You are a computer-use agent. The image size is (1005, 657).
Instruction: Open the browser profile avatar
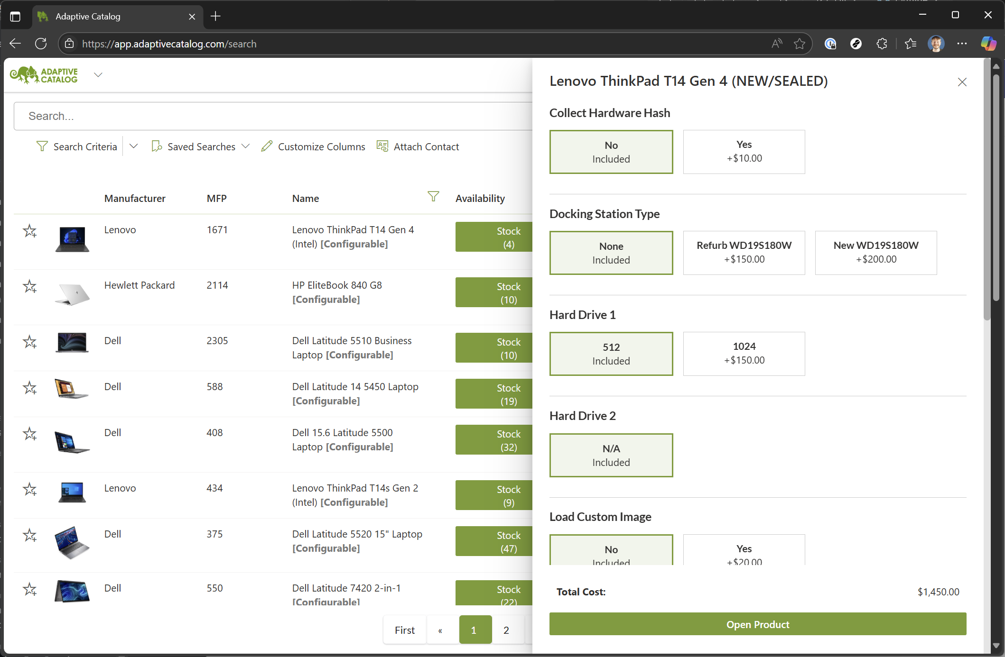click(936, 44)
